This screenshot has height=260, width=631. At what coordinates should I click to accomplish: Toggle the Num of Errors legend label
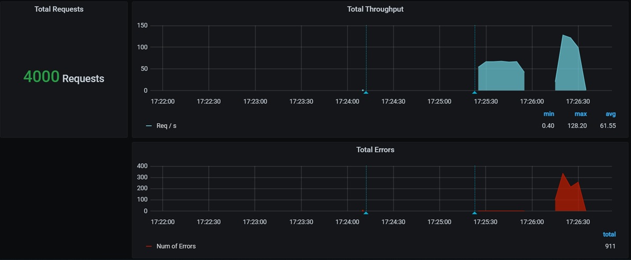click(176, 246)
